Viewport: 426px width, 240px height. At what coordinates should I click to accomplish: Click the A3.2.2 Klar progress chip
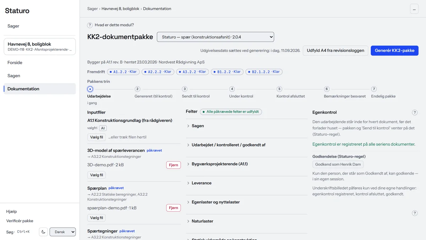[x=192, y=72]
